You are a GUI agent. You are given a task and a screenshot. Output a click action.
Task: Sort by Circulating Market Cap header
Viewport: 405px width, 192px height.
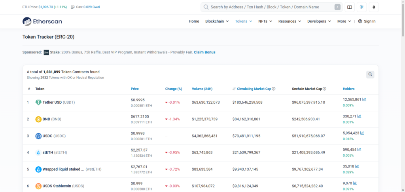pos(254,89)
